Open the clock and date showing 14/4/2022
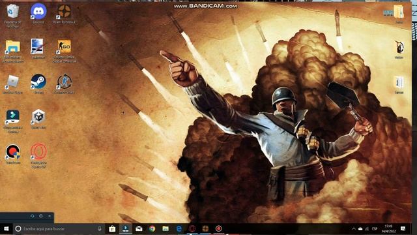The image size is (417, 235). click(x=388, y=228)
